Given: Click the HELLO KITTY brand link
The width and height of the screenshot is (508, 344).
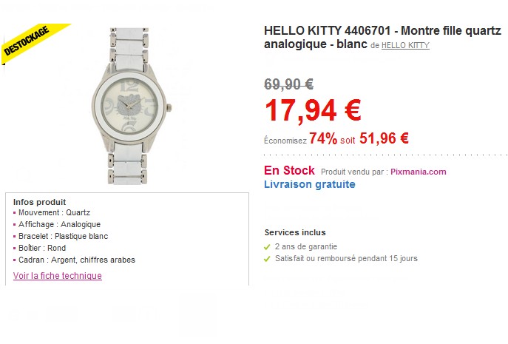Looking at the screenshot, I should tap(405, 45).
